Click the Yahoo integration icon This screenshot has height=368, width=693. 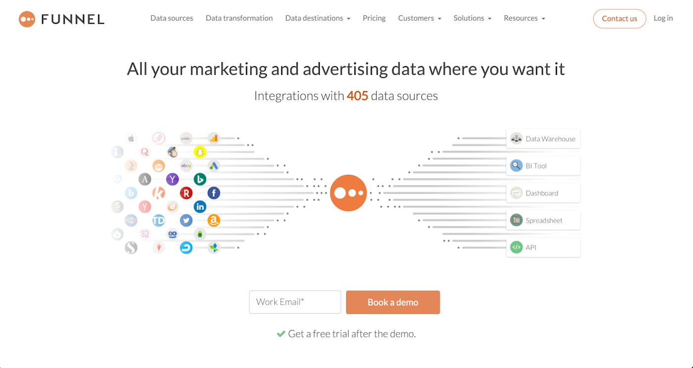(x=173, y=179)
